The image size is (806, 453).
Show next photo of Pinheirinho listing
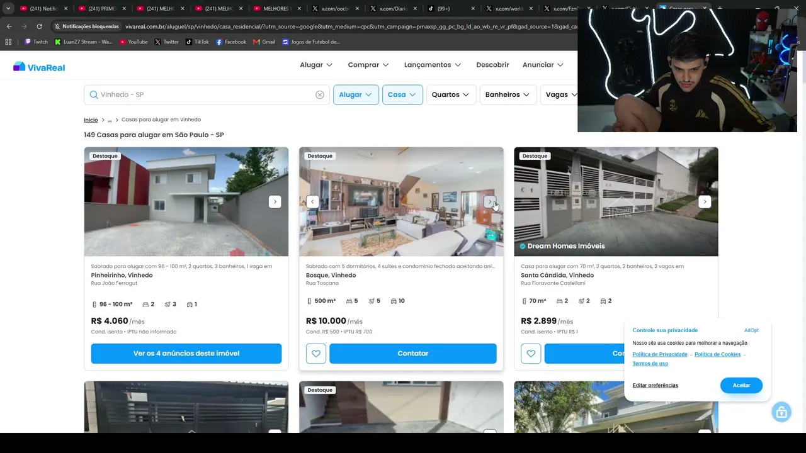275,201
